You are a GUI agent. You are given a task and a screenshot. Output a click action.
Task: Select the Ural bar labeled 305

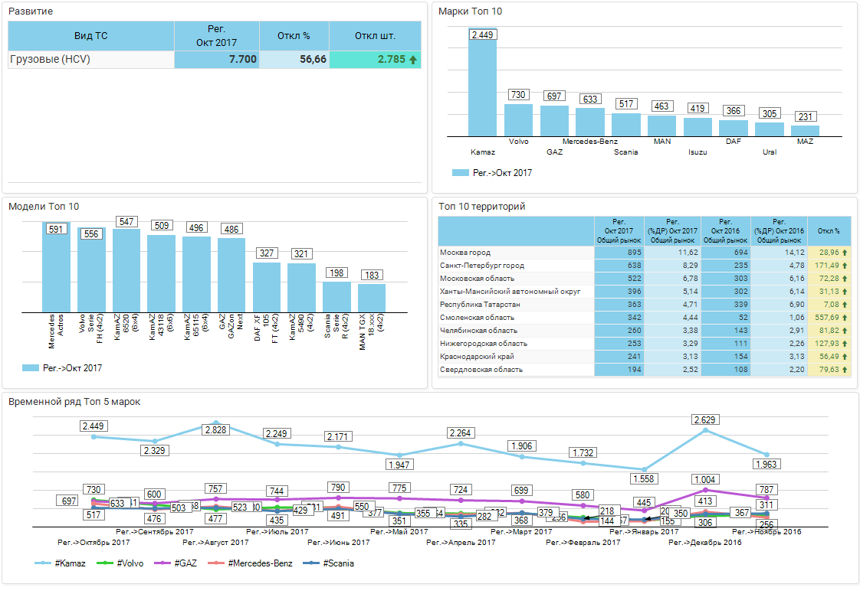[x=770, y=129]
